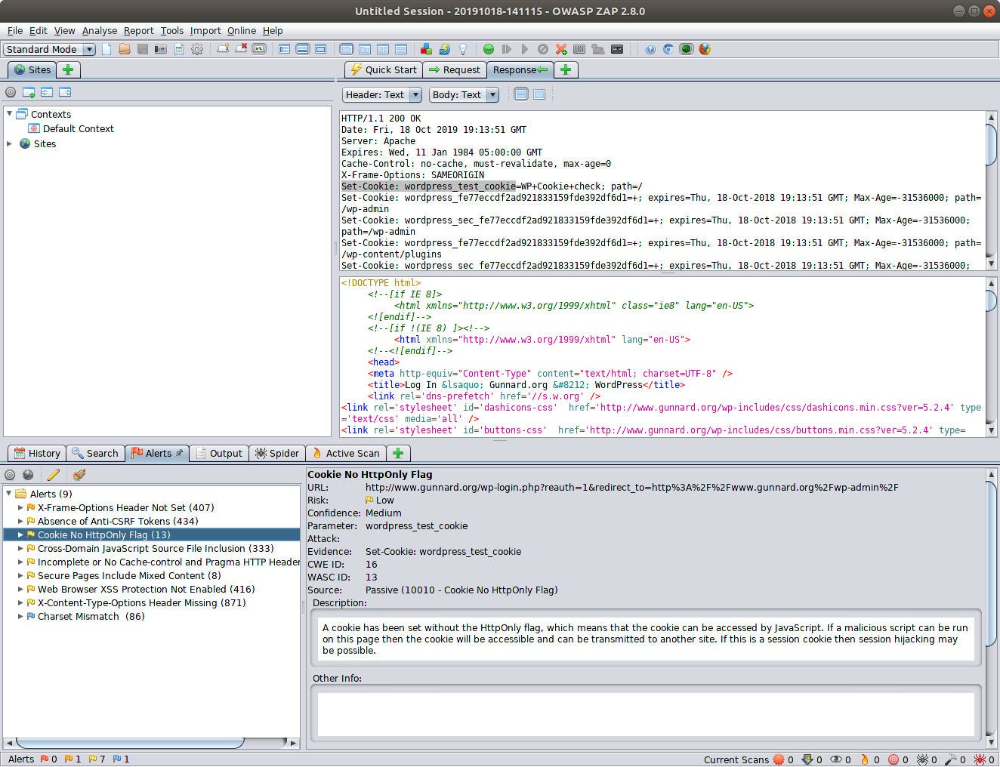The width and height of the screenshot is (1000, 767).
Task: Toggle expand Sites tab layout icon
Action: (x=285, y=49)
